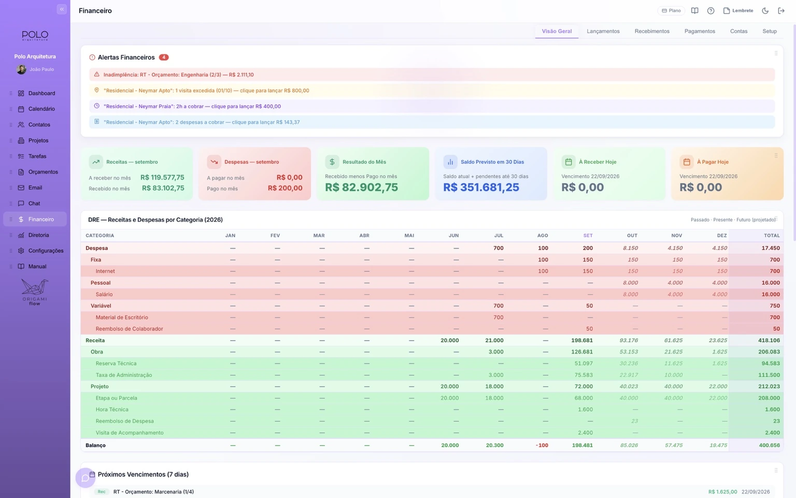Open the Inadimplência RT Engenharia alert
The width and height of the screenshot is (796, 498).
[x=432, y=75]
